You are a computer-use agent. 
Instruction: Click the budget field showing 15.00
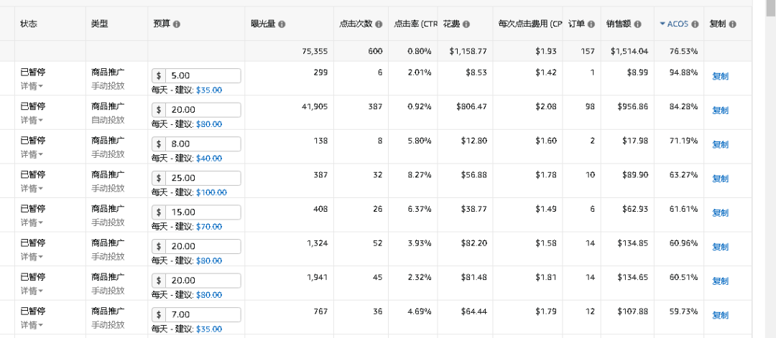click(203, 212)
